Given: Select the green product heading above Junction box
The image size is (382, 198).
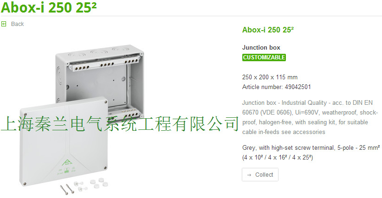Looking at the screenshot, I should tap(268, 30).
